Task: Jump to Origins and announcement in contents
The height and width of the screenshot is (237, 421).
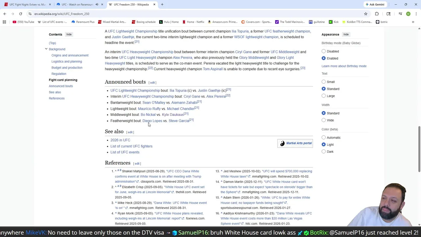Action: click(70, 55)
